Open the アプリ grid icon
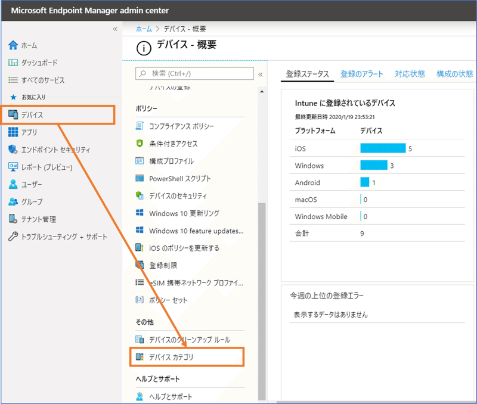Image resolution: width=477 pixels, height=404 pixels. pos(13,132)
